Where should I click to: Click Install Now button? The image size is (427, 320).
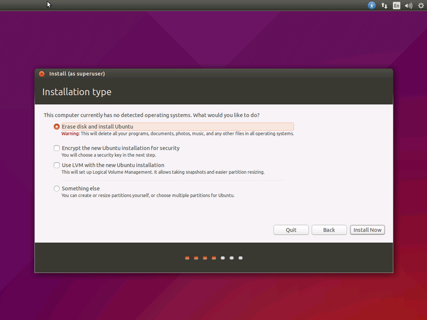coord(367,230)
